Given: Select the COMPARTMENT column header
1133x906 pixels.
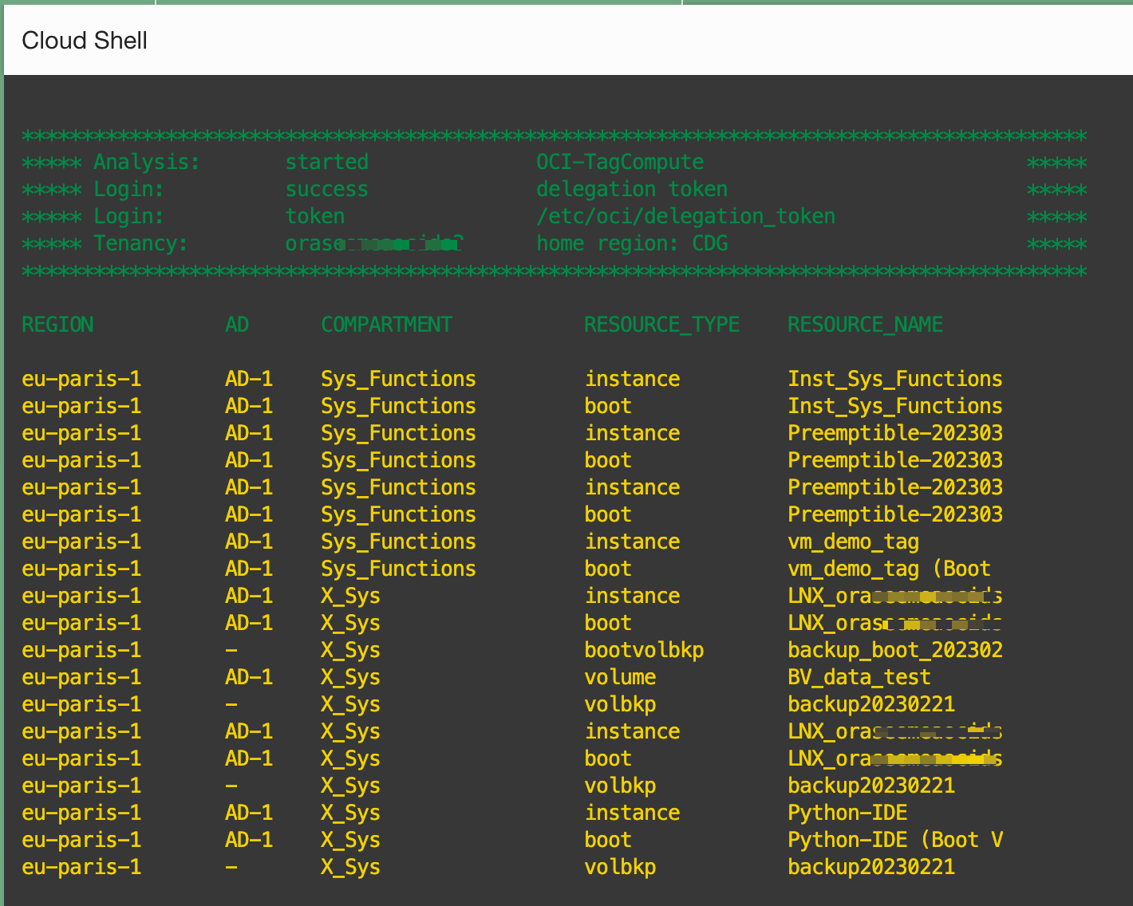Looking at the screenshot, I should pyautogui.click(x=386, y=325).
